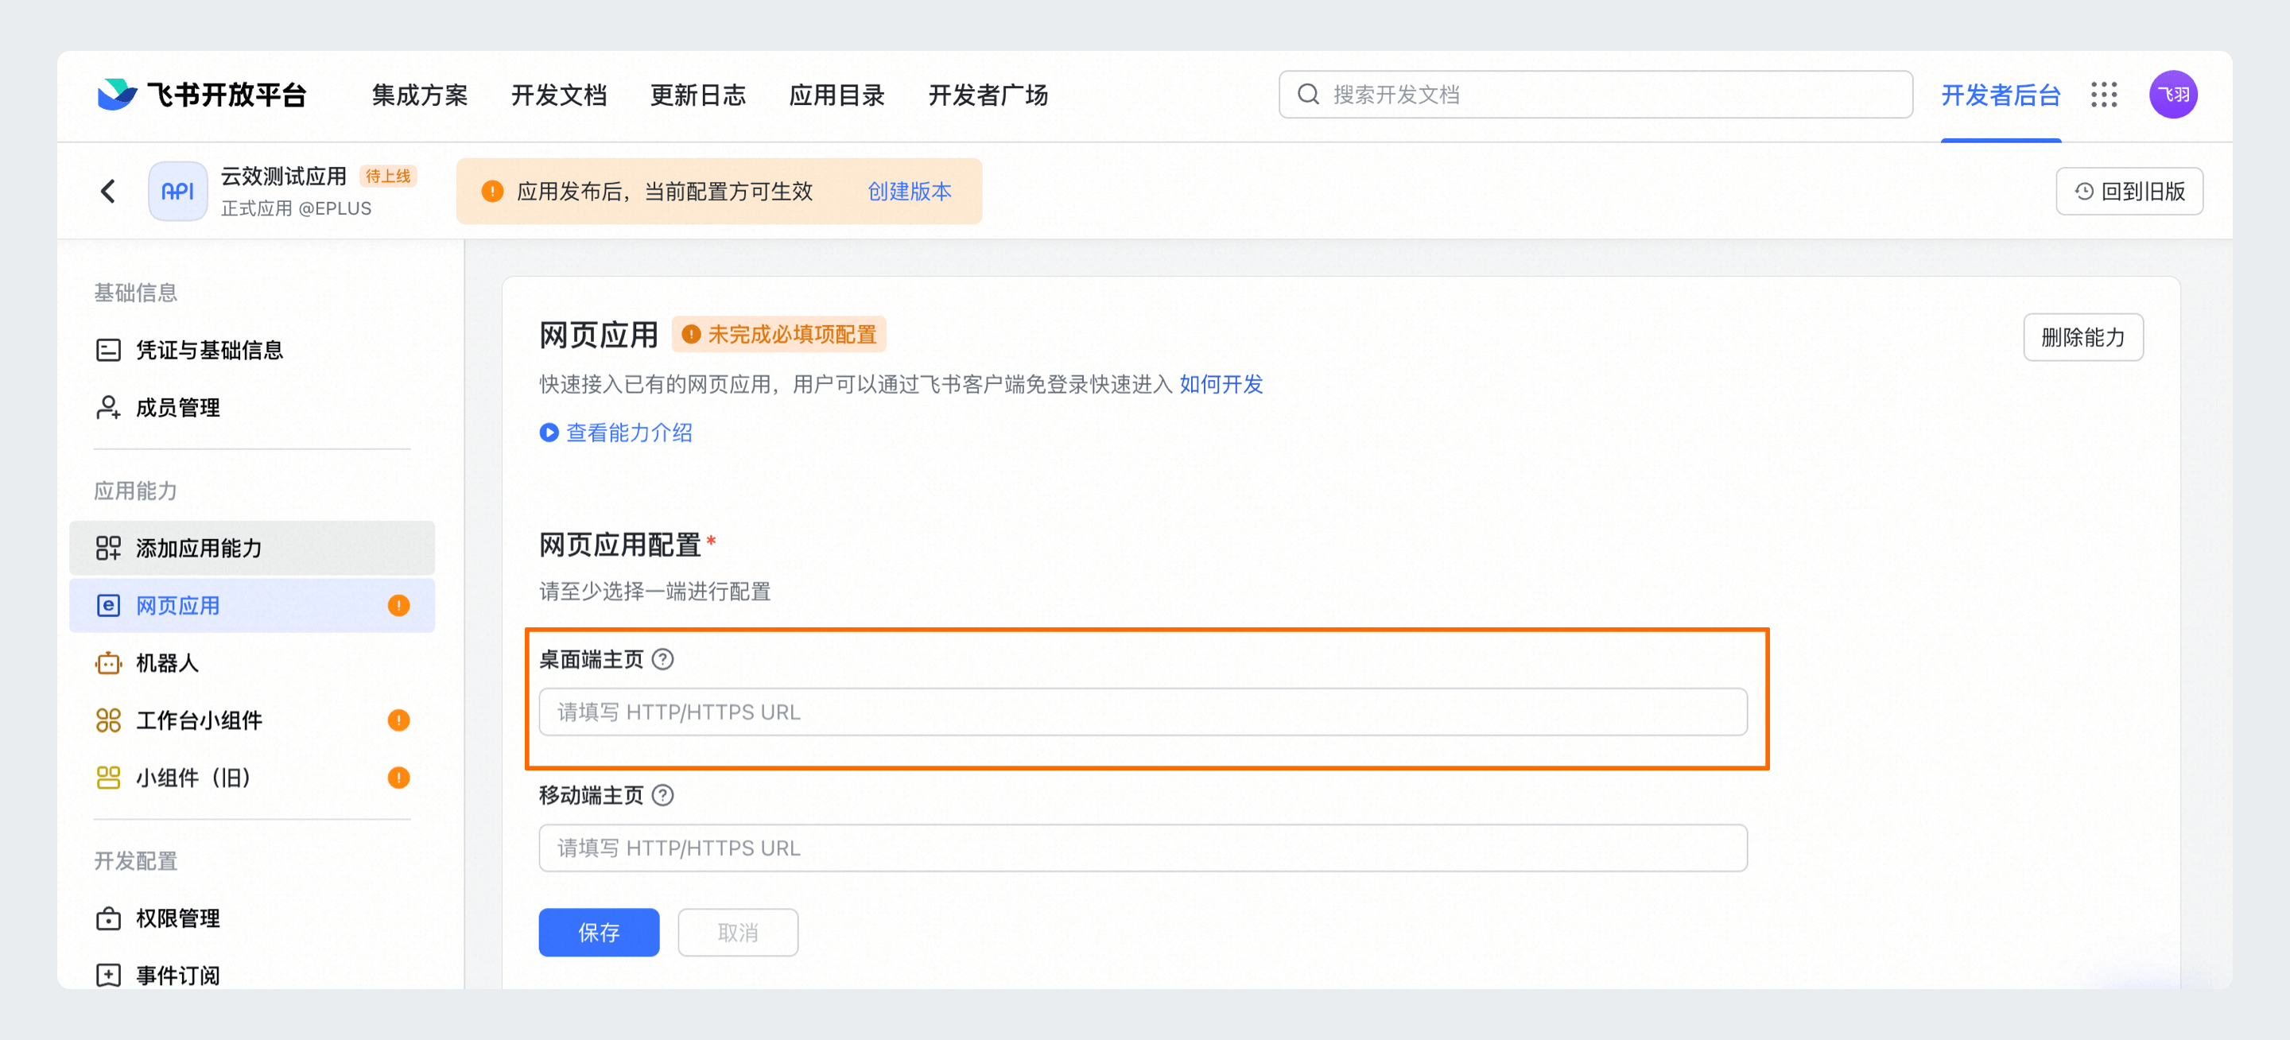Image resolution: width=2290 pixels, height=1040 pixels.
Task: Open 集成方案 in the top navigation
Action: [420, 95]
